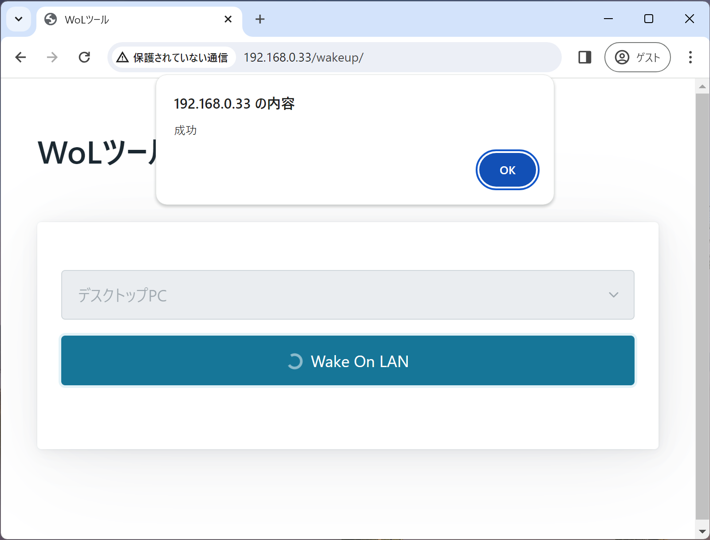The height and width of the screenshot is (540, 710).
Task: Open a new tab with plus button
Action: [x=260, y=19]
